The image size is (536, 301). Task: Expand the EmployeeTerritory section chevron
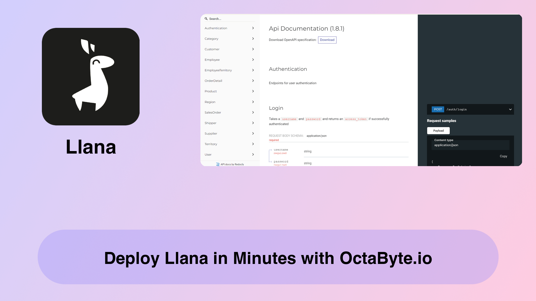coord(253,70)
